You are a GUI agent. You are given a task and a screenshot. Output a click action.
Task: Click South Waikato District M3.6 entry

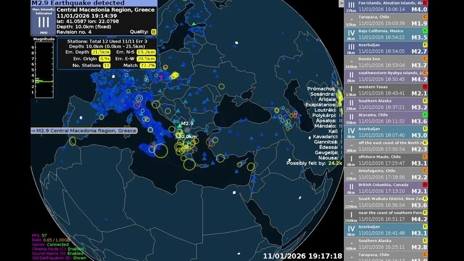click(386, 203)
